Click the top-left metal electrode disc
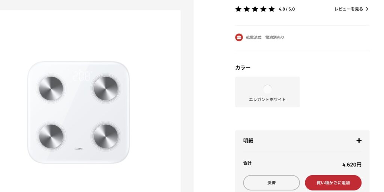Viewport: 384px width, 192px height. pos(51,88)
